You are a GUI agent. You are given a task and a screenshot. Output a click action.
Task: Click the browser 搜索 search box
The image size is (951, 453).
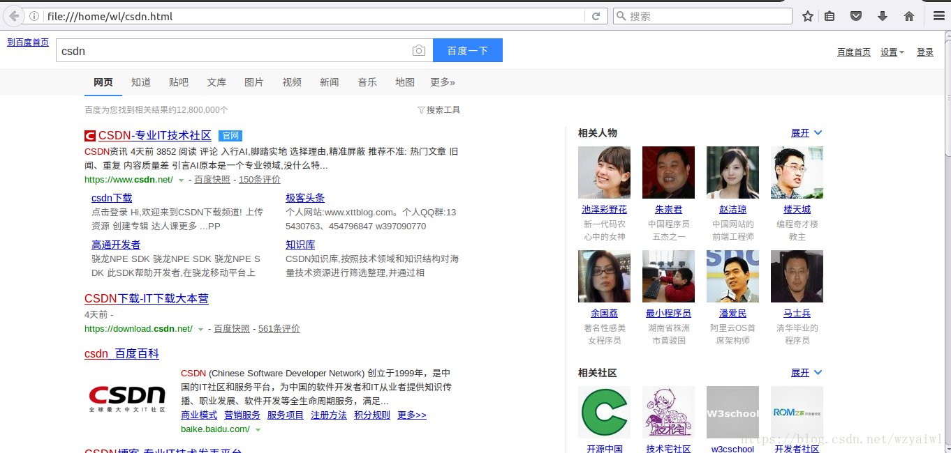(702, 16)
